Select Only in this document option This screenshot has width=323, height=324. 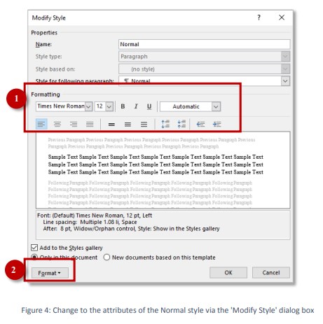click(64, 258)
